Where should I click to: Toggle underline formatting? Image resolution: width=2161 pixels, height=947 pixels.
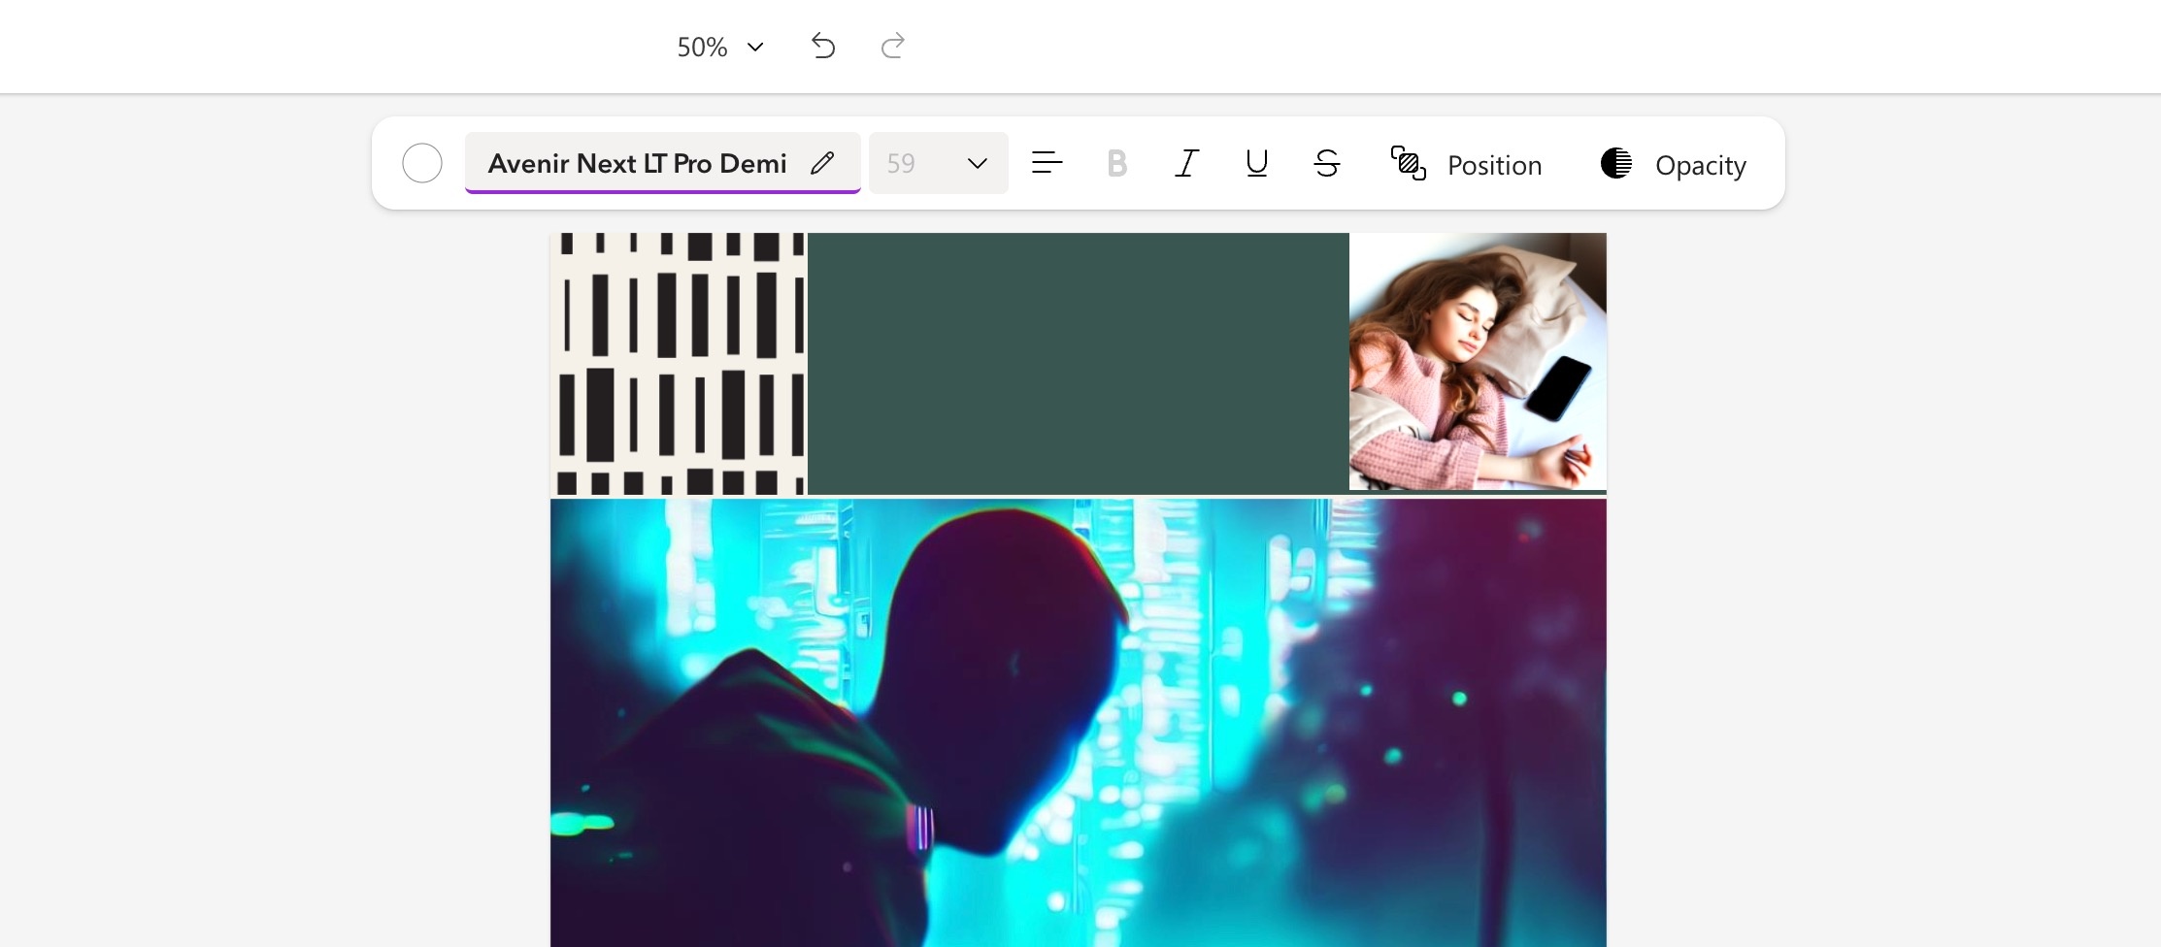(x=1256, y=163)
